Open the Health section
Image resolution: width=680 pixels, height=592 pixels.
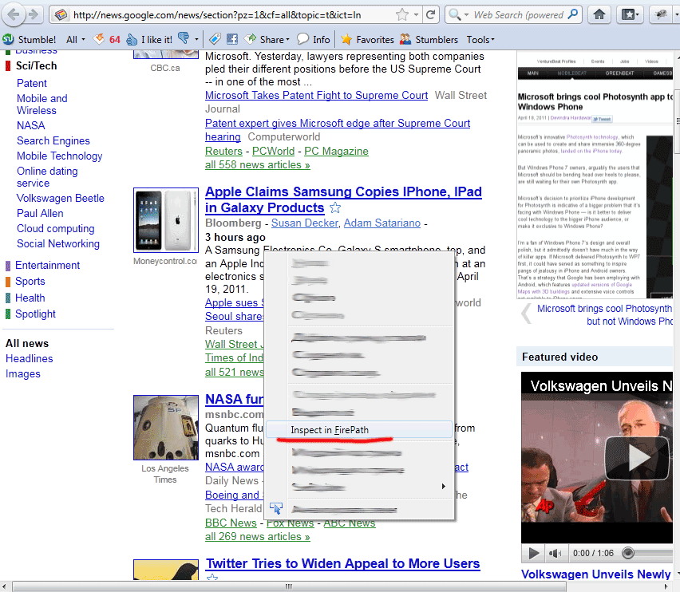click(30, 298)
